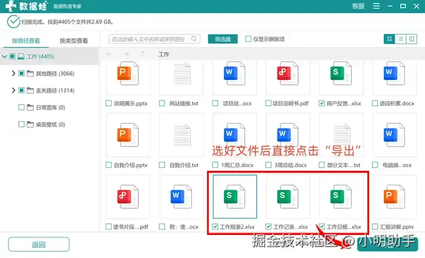Toggle the 丢失路径 (1314) checkbox
Viewport: 425px width, 258px height.
21,90
